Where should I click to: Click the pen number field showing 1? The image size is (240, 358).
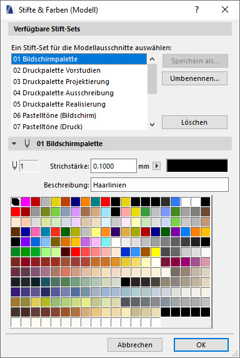click(29, 166)
